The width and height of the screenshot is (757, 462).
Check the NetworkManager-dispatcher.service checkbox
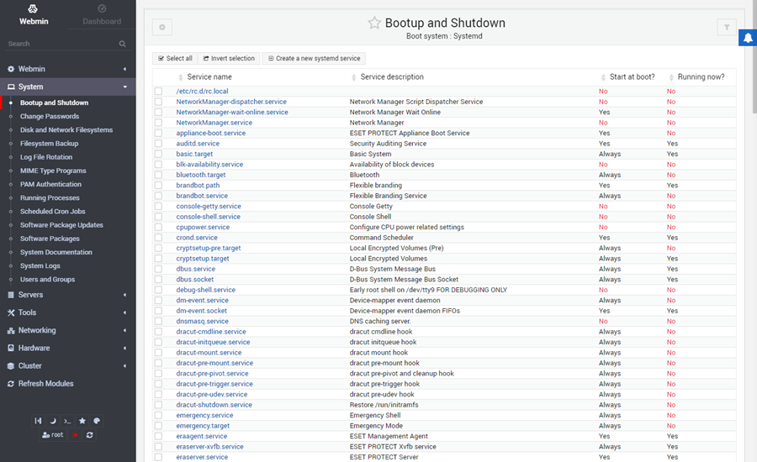[x=158, y=102]
